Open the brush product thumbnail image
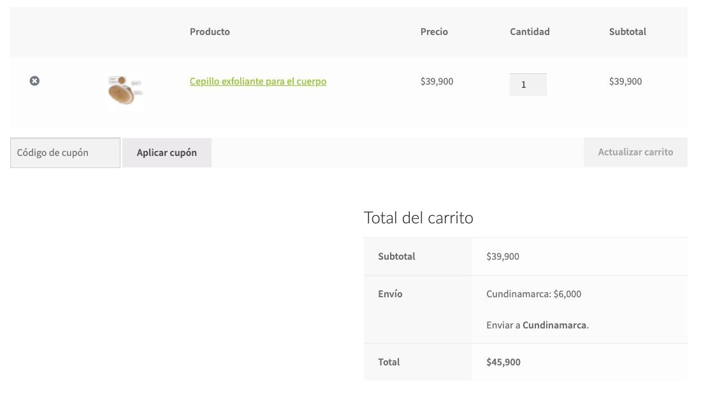Image resolution: width=708 pixels, height=394 pixels. click(125, 92)
